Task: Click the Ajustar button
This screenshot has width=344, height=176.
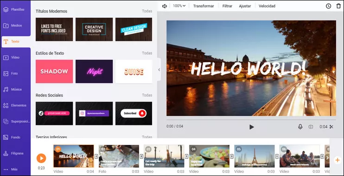Action: pyautogui.click(x=245, y=6)
